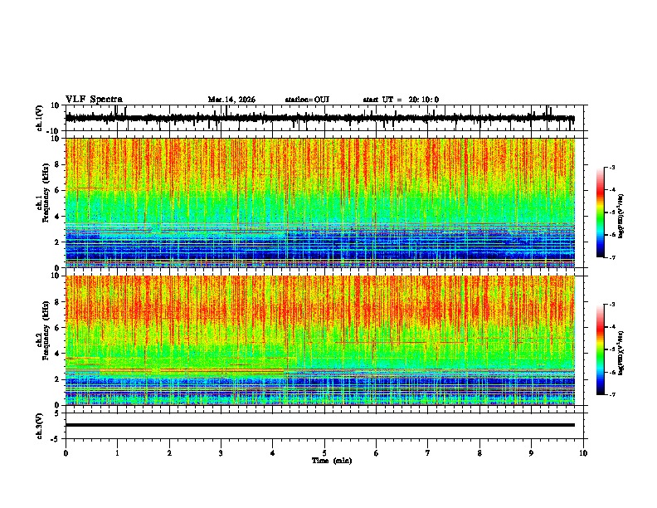Click time axis tick label "7"
The image size is (657, 508).
[428, 453]
